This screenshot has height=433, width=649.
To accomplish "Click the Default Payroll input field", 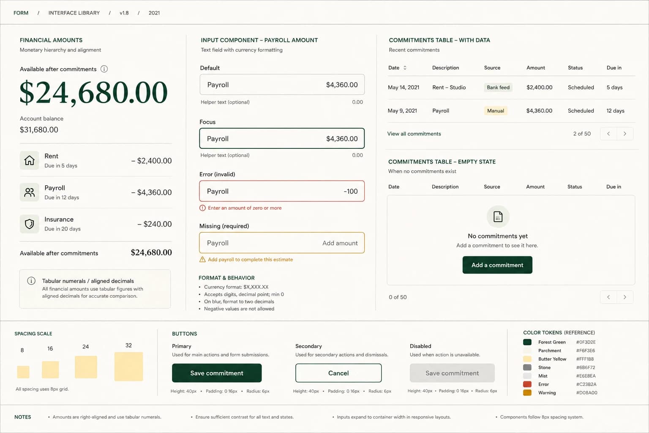I will [x=282, y=85].
